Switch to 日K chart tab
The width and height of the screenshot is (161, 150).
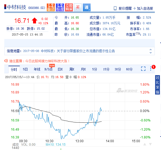click(x=60, y=69)
